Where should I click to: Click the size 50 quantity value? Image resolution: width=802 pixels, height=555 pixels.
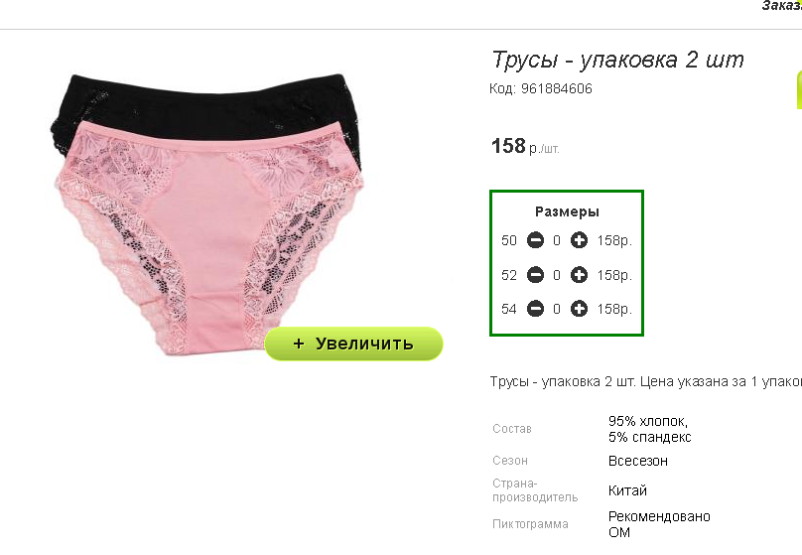(x=557, y=240)
